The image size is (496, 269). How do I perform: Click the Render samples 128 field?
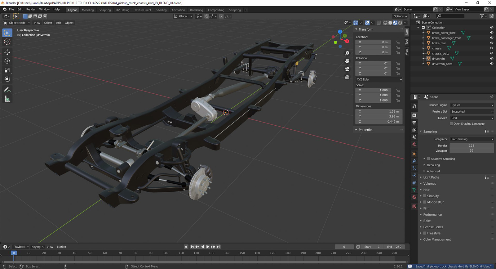(x=472, y=146)
